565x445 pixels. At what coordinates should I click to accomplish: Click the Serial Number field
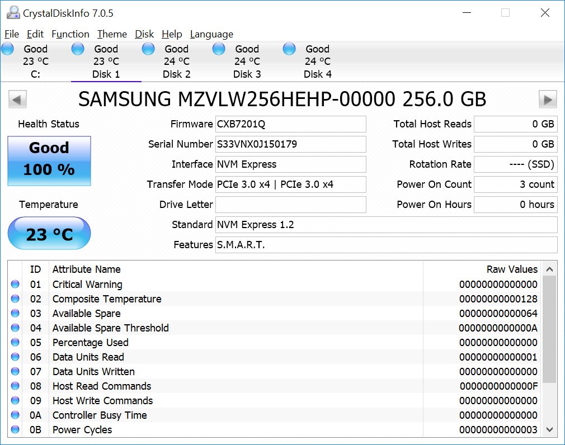click(290, 144)
